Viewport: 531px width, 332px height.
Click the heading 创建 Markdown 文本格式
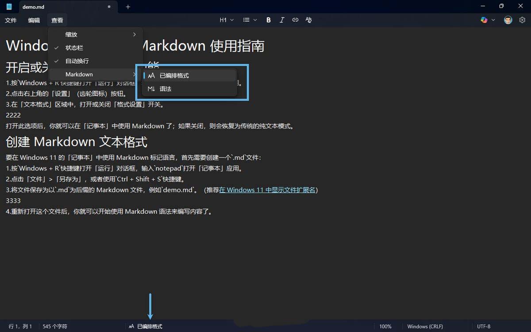coord(77,142)
